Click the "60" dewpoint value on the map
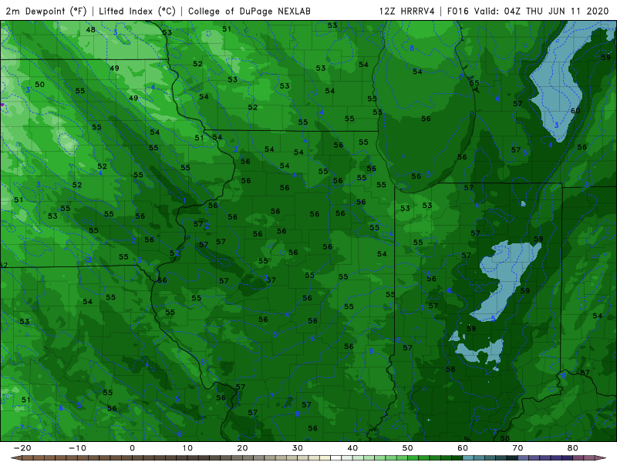The image size is (617, 462). [x=575, y=111]
